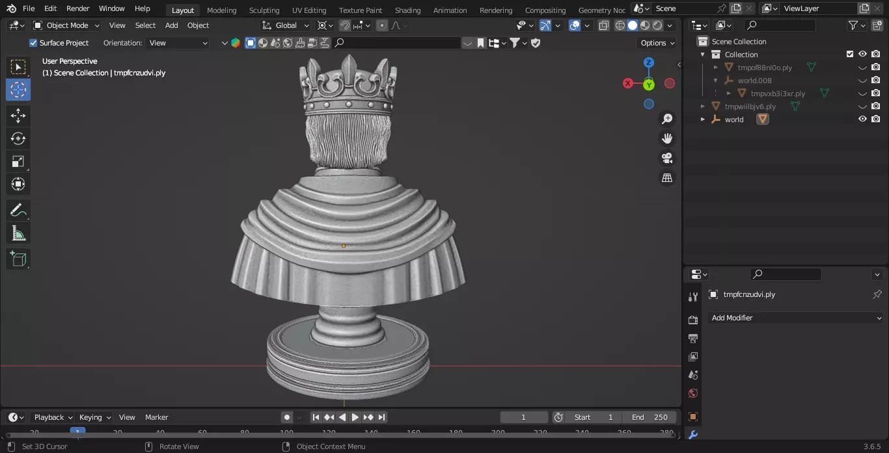889x453 pixels.
Task: Open the Orientation View dropdown
Action: point(178,43)
